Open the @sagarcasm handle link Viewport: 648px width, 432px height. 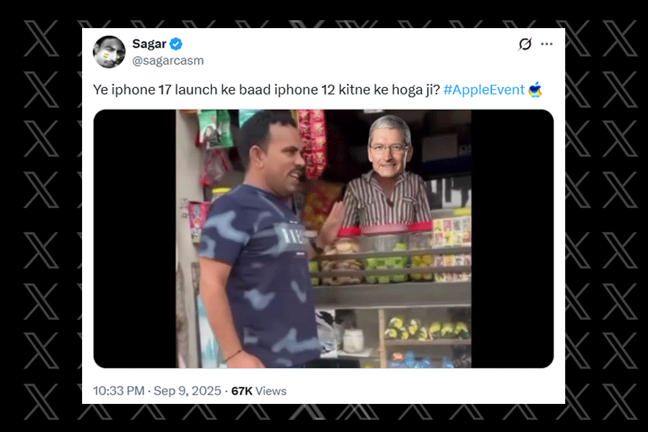(168, 60)
